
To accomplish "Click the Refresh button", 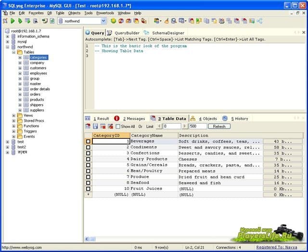I will pyautogui.click(x=219, y=126).
